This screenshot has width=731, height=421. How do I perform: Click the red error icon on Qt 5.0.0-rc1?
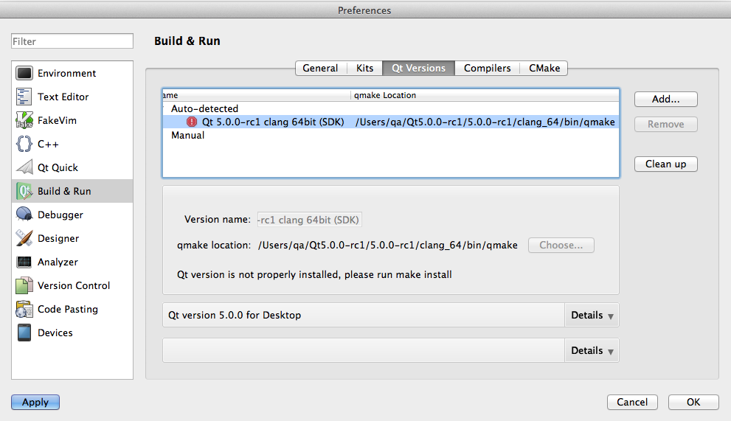tap(192, 122)
